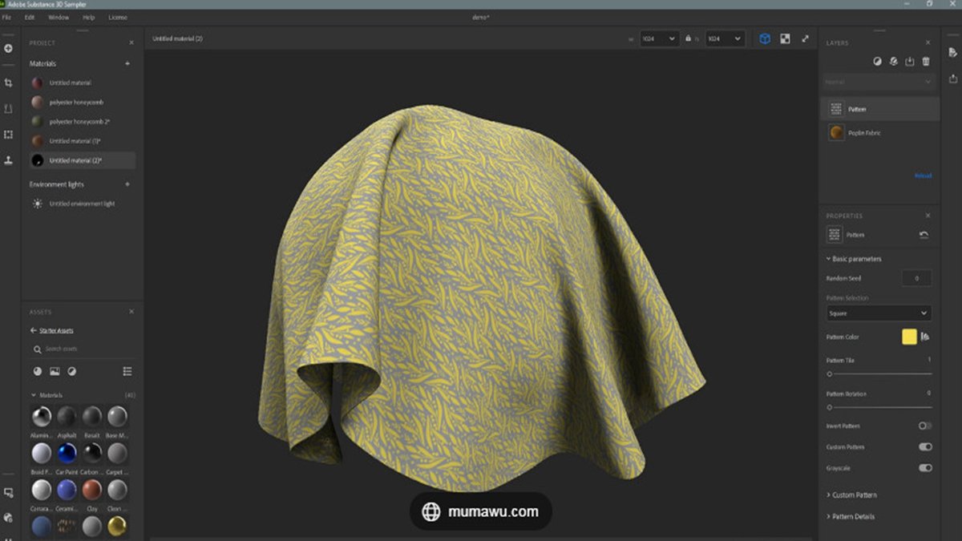Click the yellow Pattern Color swatch
962x541 pixels.
coord(909,337)
